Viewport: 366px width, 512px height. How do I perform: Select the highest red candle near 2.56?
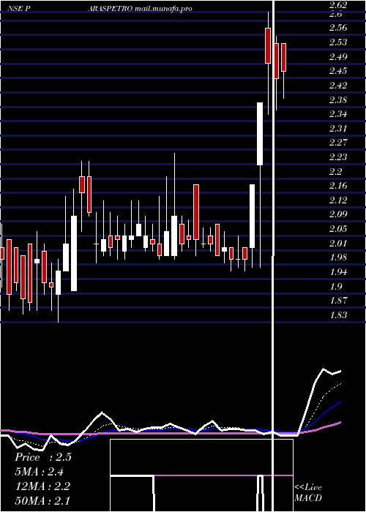click(x=268, y=45)
